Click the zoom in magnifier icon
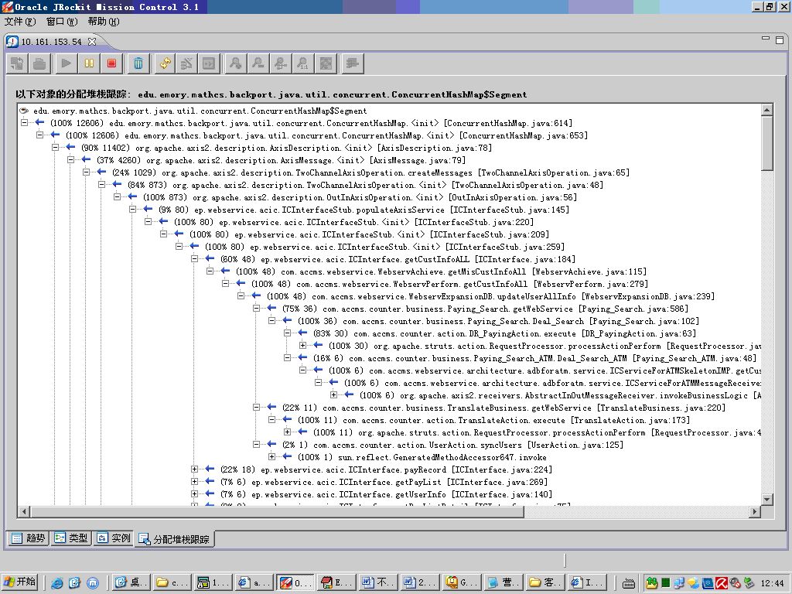 coord(235,63)
